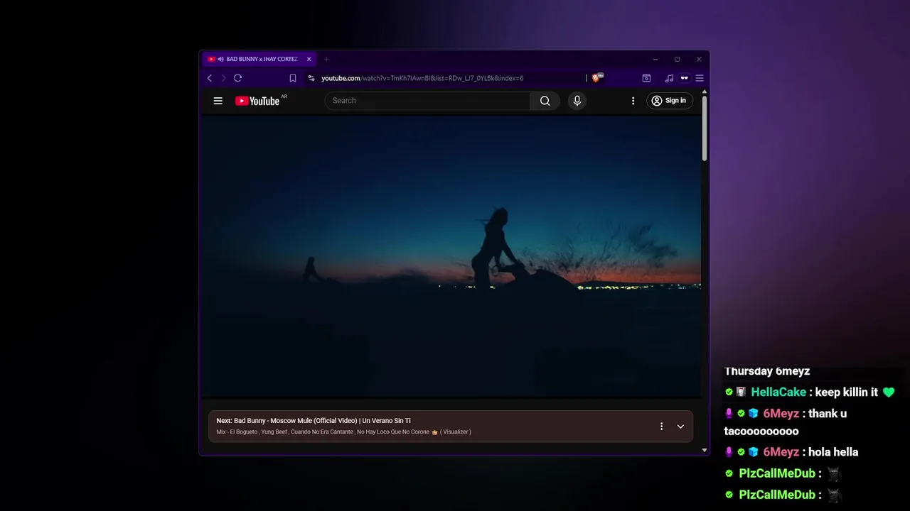Viewport: 910px width, 511px height.
Task: Click the scrollbar up arrow
Action: (x=705, y=92)
